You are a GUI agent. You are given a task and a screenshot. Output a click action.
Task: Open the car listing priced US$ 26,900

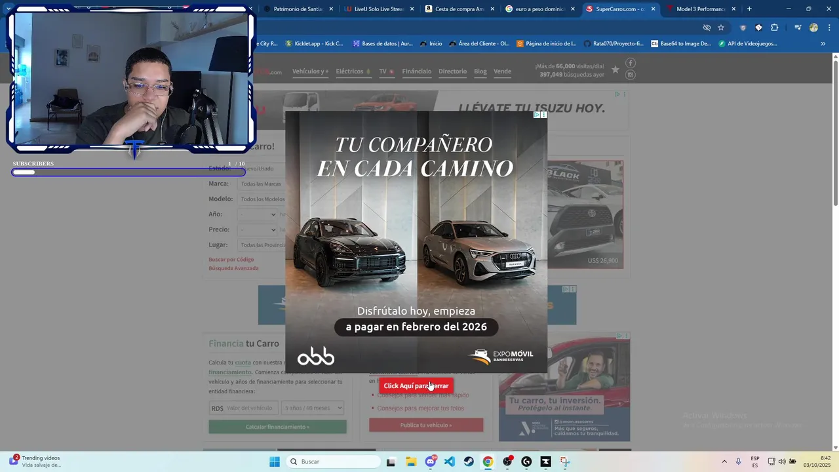(585, 214)
